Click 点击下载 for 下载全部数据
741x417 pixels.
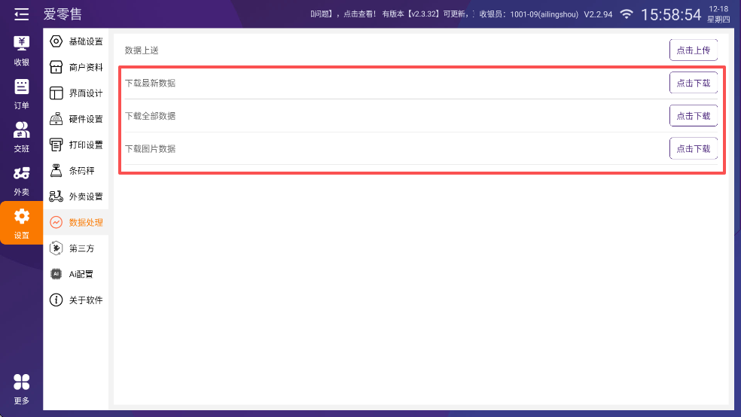click(693, 116)
